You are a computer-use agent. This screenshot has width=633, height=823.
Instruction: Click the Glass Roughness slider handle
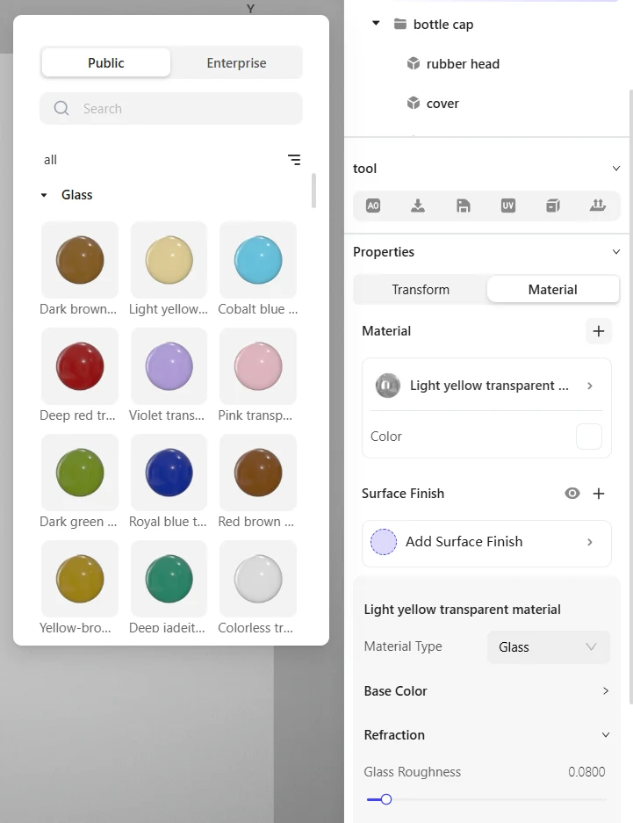point(386,799)
